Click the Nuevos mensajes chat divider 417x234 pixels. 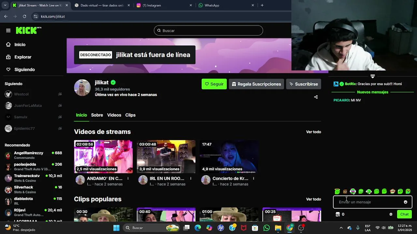(x=373, y=92)
